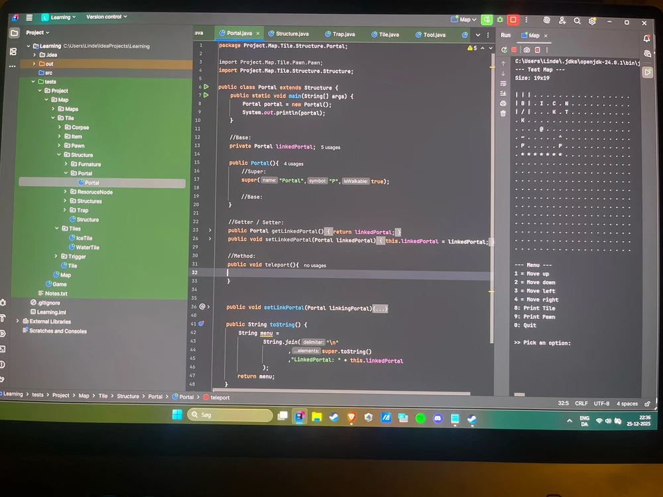663x497 pixels.
Task: Click the green Rerun button in top toolbar
Action: coord(487,20)
